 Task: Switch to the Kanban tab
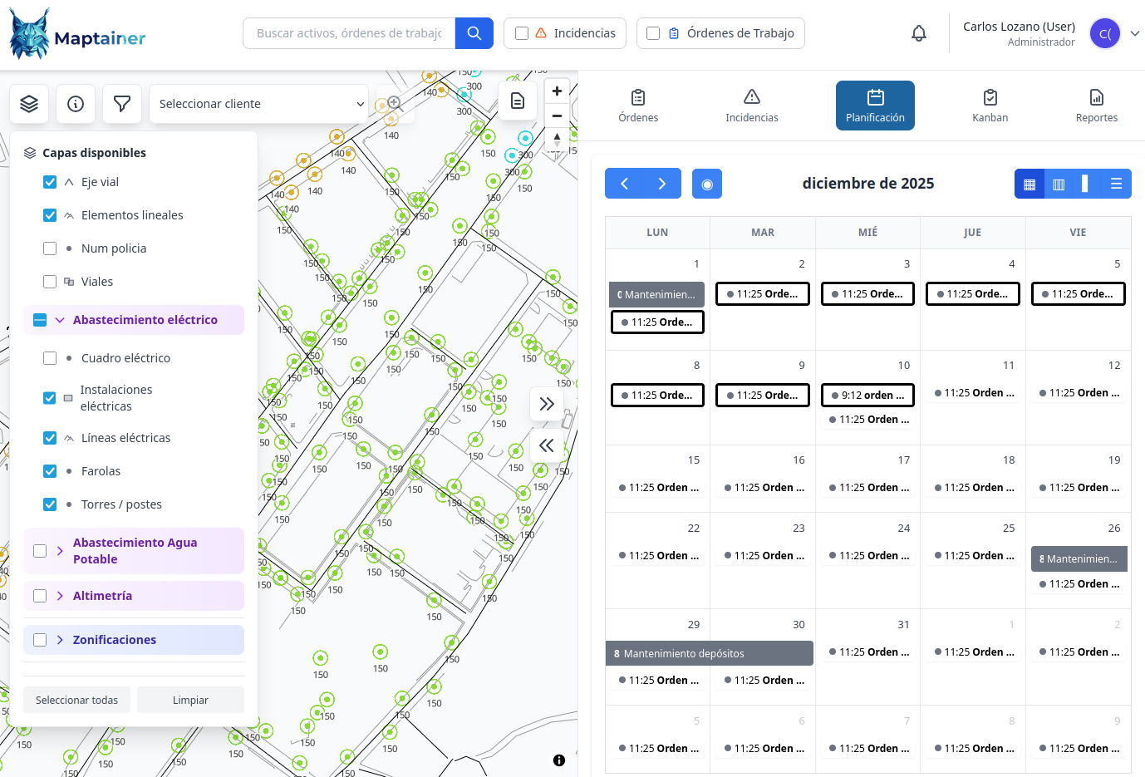pyautogui.click(x=990, y=105)
